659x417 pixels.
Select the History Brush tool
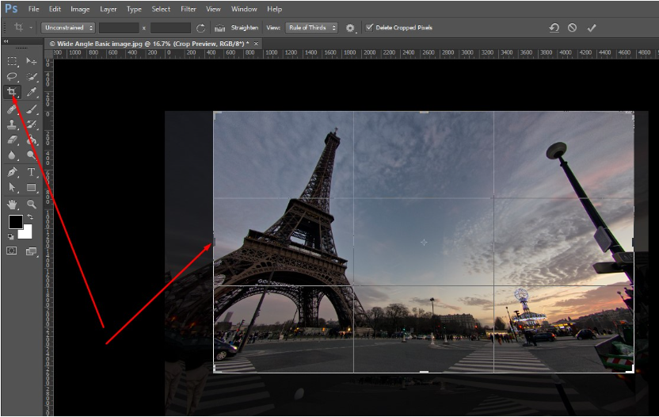click(31, 124)
